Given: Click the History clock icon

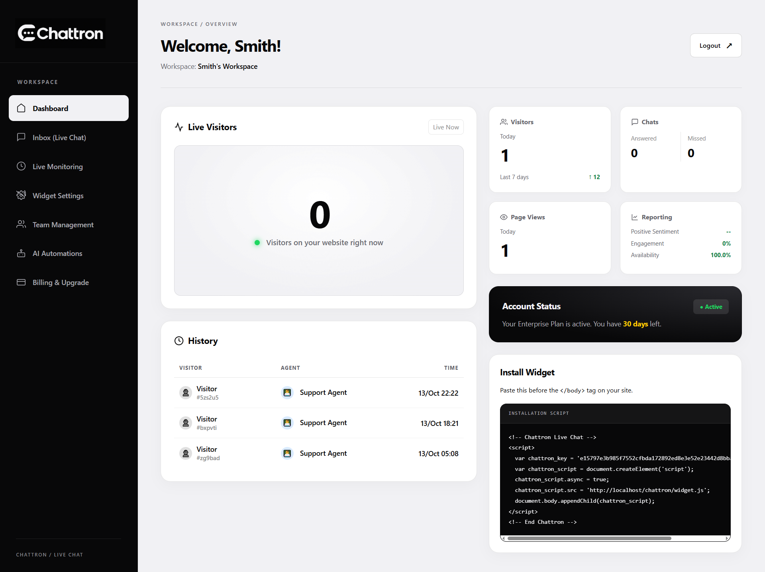Looking at the screenshot, I should [x=179, y=341].
